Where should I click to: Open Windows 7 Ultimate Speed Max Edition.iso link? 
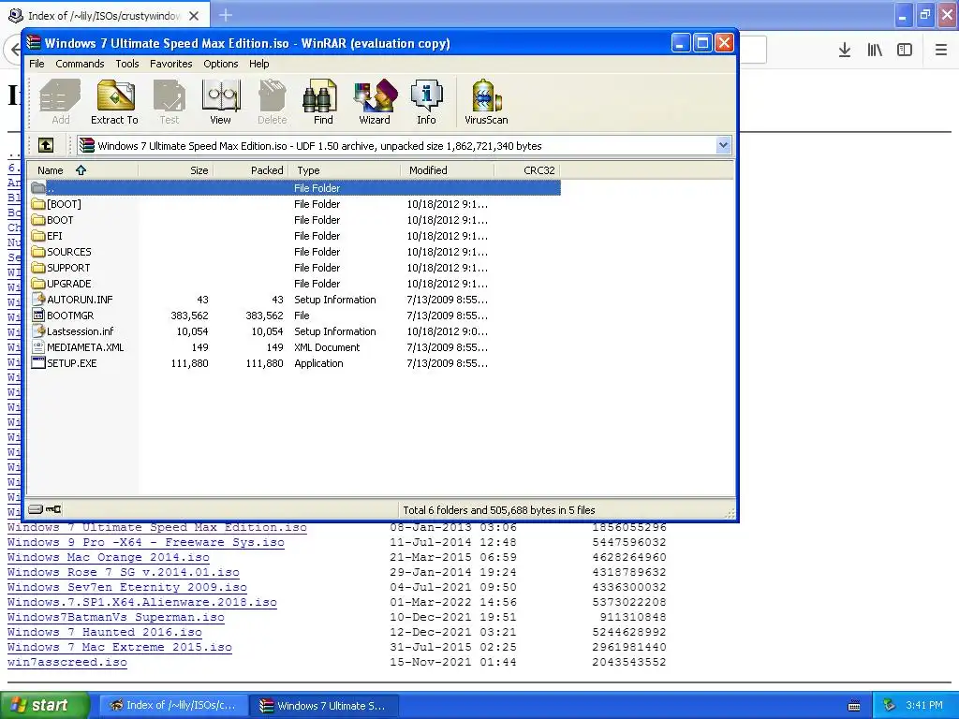[157, 528]
